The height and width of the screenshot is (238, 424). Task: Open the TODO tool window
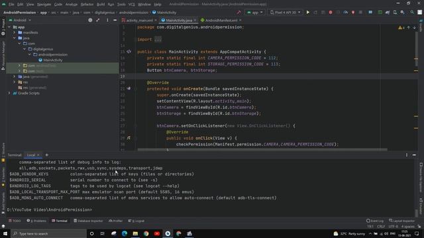[15, 221]
